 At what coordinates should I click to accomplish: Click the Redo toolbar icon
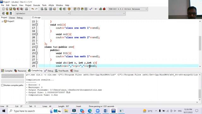click(x=36, y=9)
